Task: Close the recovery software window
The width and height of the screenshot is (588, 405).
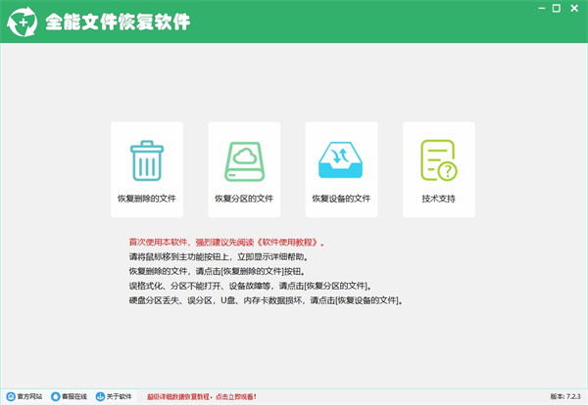Action: 574,8
